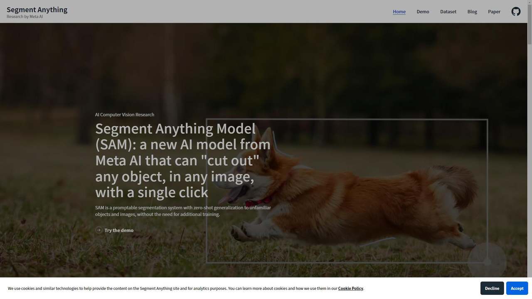Click the 'AI Computer Vision Research' label
The image size is (532, 299).
click(125, 115)
